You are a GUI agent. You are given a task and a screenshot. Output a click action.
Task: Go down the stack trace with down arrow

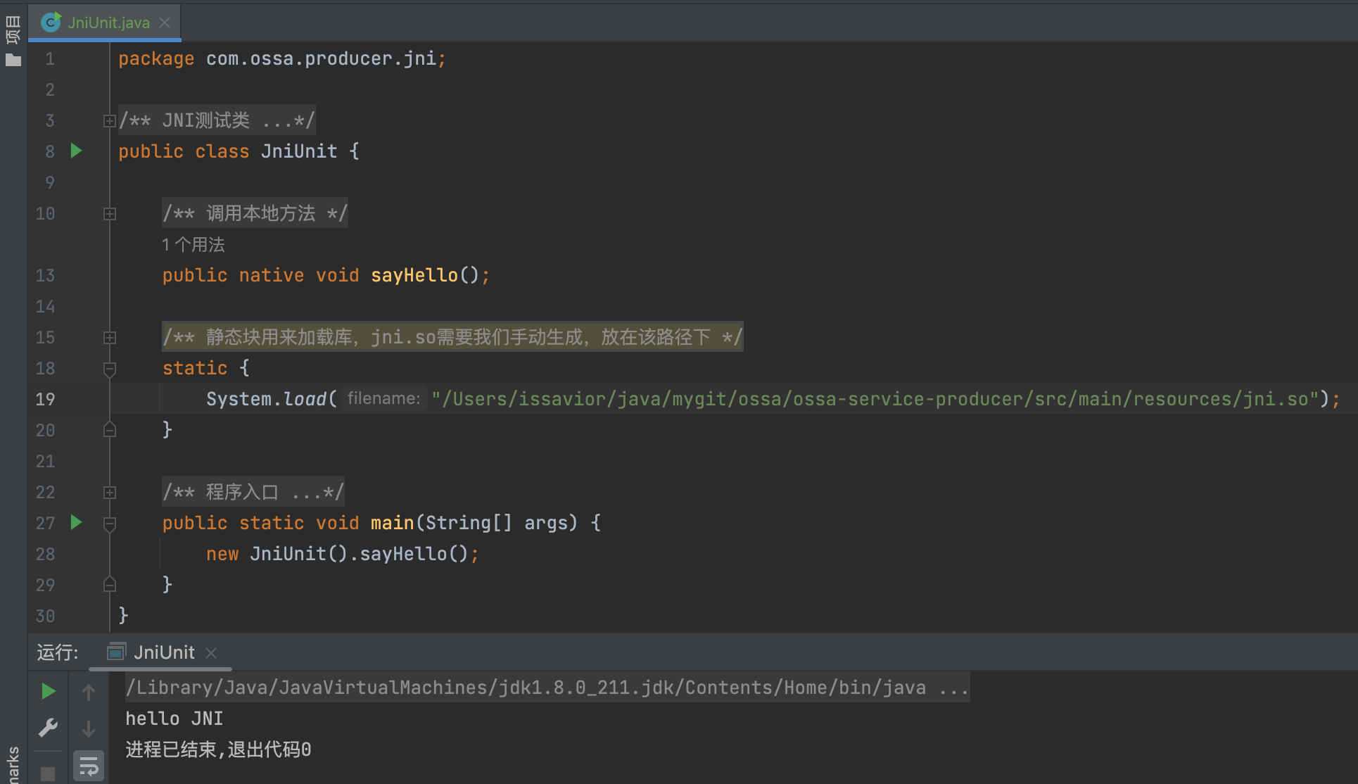tap(89, 728)
